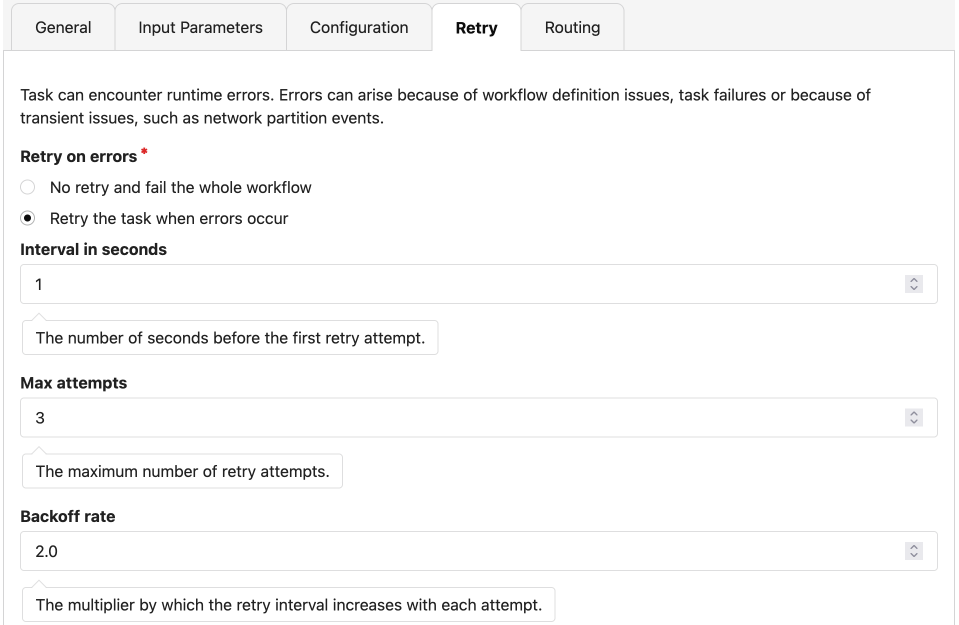Go to the Configuration tab
This screenshot has width=959, height=625.
(358, 27)
